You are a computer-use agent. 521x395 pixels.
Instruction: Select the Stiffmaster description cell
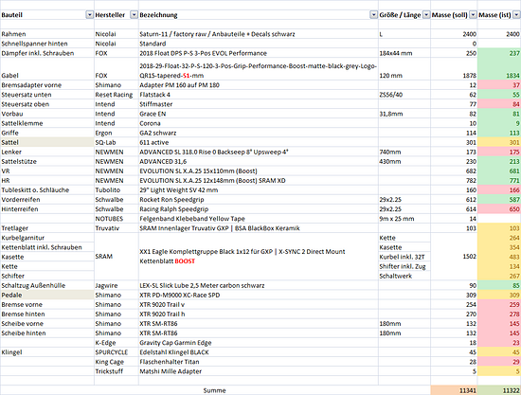click(259, 104)
